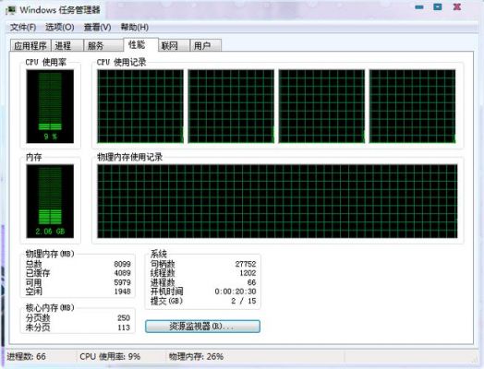
Task: Maximize the Task Manager window
Action: click(x=438, y=6)
